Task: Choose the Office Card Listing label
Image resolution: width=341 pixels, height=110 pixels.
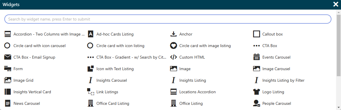Action: (113, 103)
